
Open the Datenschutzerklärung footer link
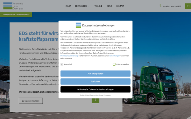pos(96,95)
